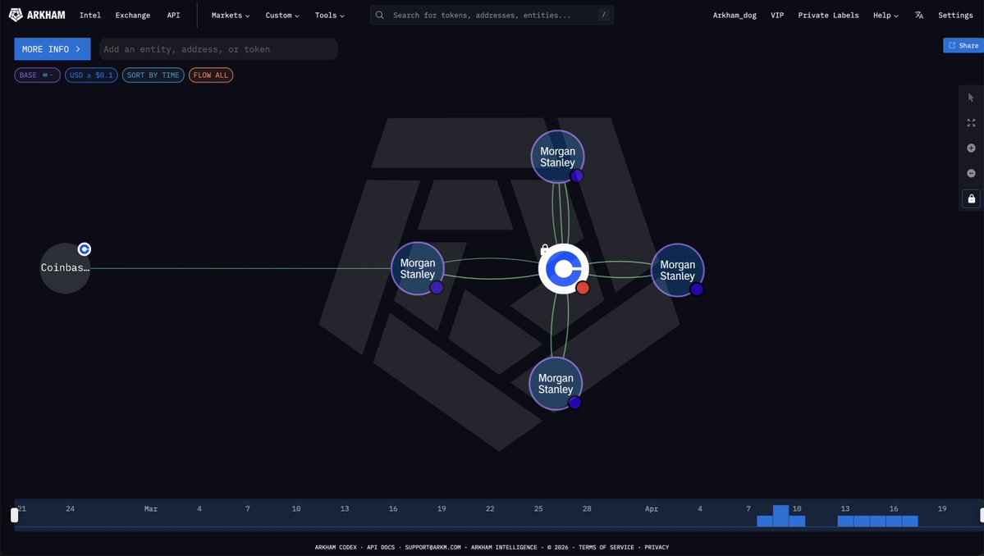
Task: Open the Help dropdown menu
Action: (886, 15)
